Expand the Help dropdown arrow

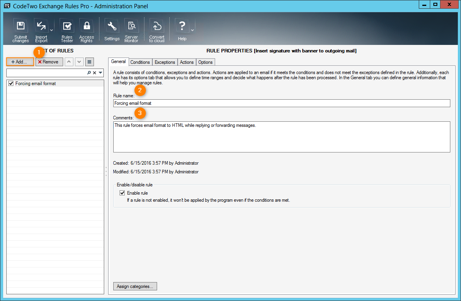(x=192, y=30)
